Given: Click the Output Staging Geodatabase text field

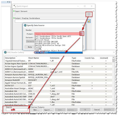Looking at the screenshot, I should pos(51,21).
